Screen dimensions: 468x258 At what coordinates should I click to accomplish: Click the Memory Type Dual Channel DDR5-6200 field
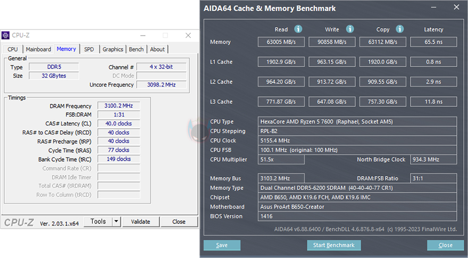(x=357, y=188)
